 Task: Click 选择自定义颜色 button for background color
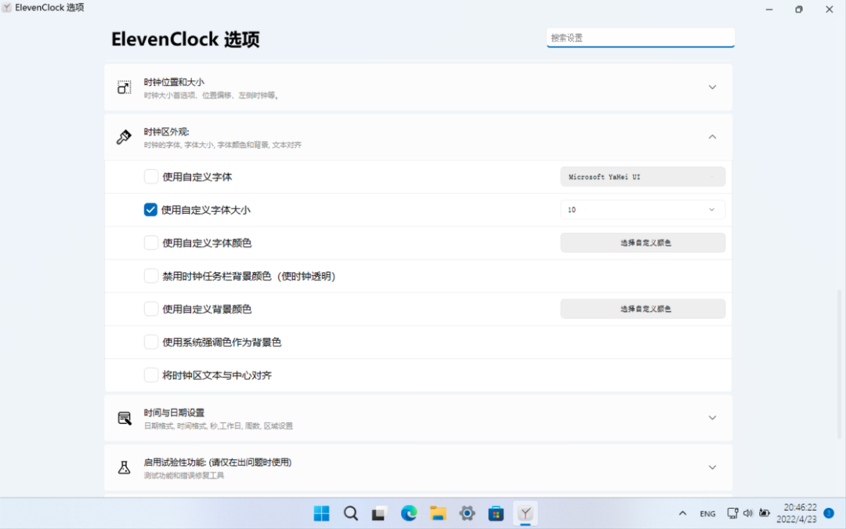point(642,309)
